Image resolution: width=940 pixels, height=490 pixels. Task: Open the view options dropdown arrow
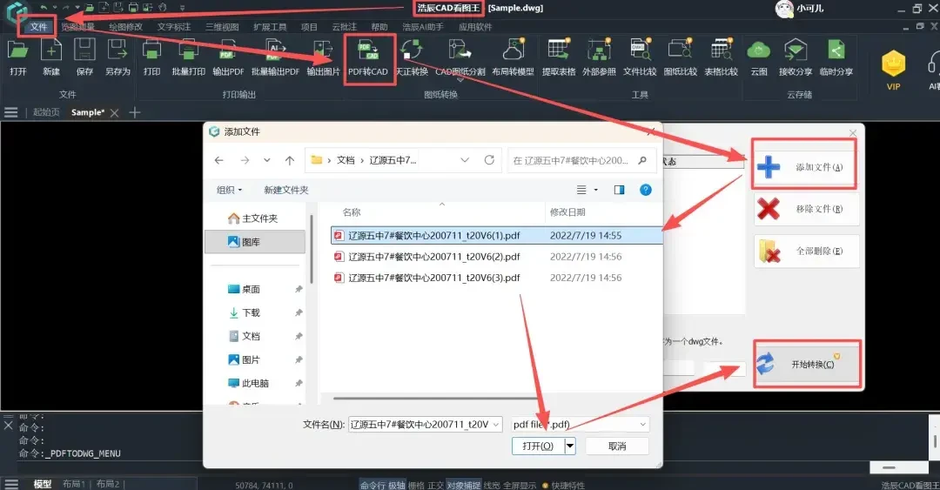click(x=596, y=190)
